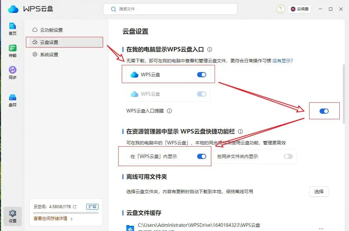The image size is (349, 231).
Task: Select 云盘设置 menu item
Action: click(65, 42)
